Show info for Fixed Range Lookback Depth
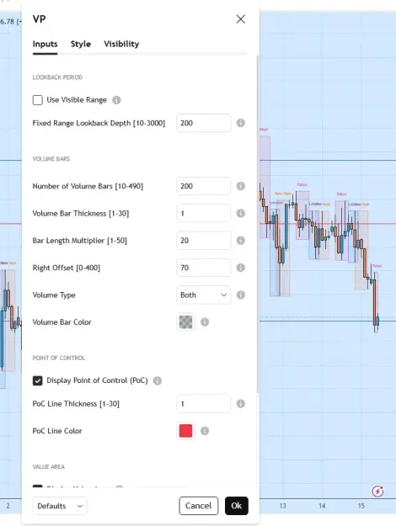Viewport: 396px width, 526px height. click(240, 123)
